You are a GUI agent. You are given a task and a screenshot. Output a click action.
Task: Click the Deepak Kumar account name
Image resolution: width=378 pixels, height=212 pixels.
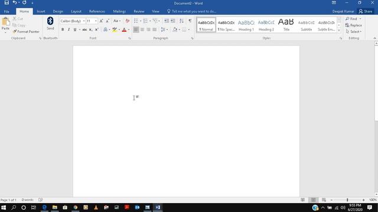point(343,11)
